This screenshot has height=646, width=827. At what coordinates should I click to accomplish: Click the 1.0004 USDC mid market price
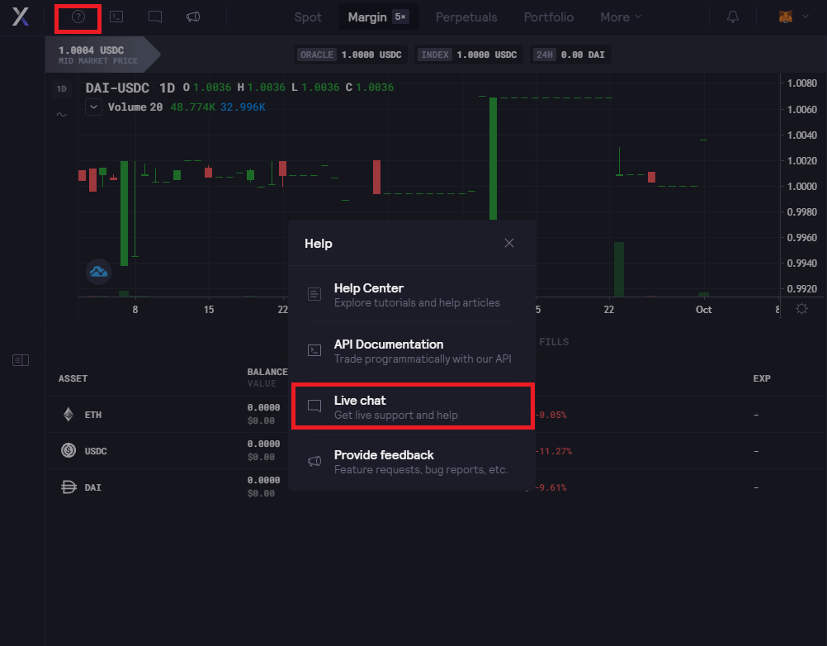tap(91, 50)
